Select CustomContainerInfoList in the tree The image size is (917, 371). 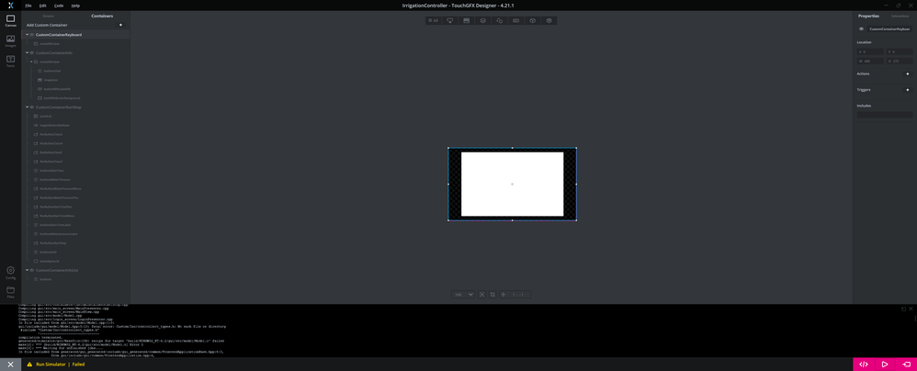tap(56, 270)
